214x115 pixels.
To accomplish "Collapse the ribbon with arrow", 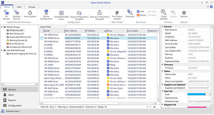I will pos(208,6).
